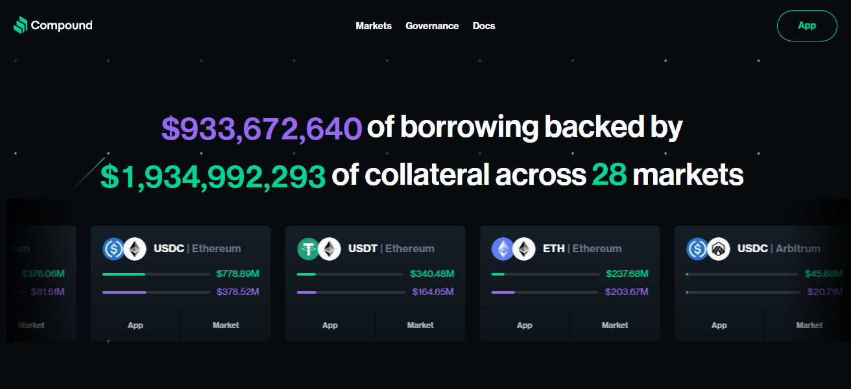
Task: Click the Arbitrum network icon
Action: (x=719, y=249)
